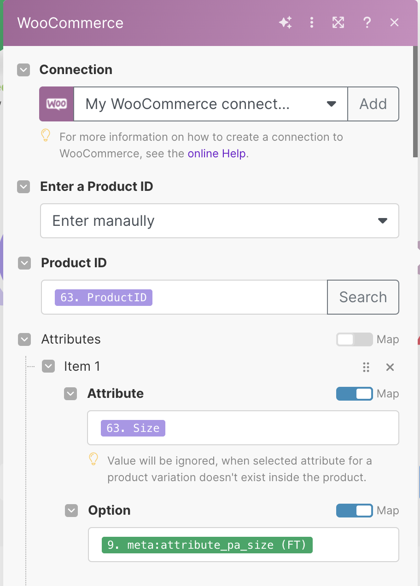Collapse the Attributes section chevron
The height and width of the screenshot is (586, 420).
[x=24, y=339]
